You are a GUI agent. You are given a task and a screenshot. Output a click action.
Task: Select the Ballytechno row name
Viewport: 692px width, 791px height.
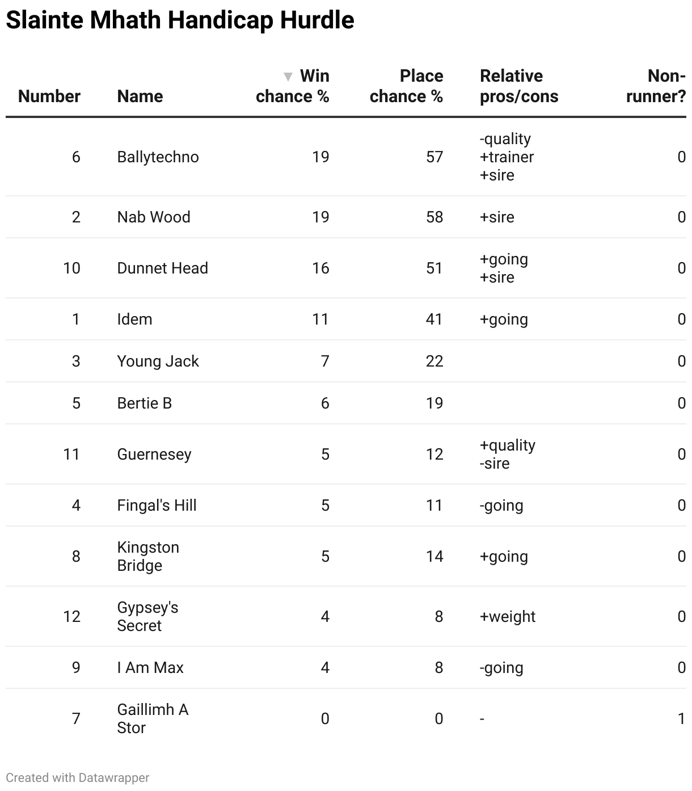point(158,157)
